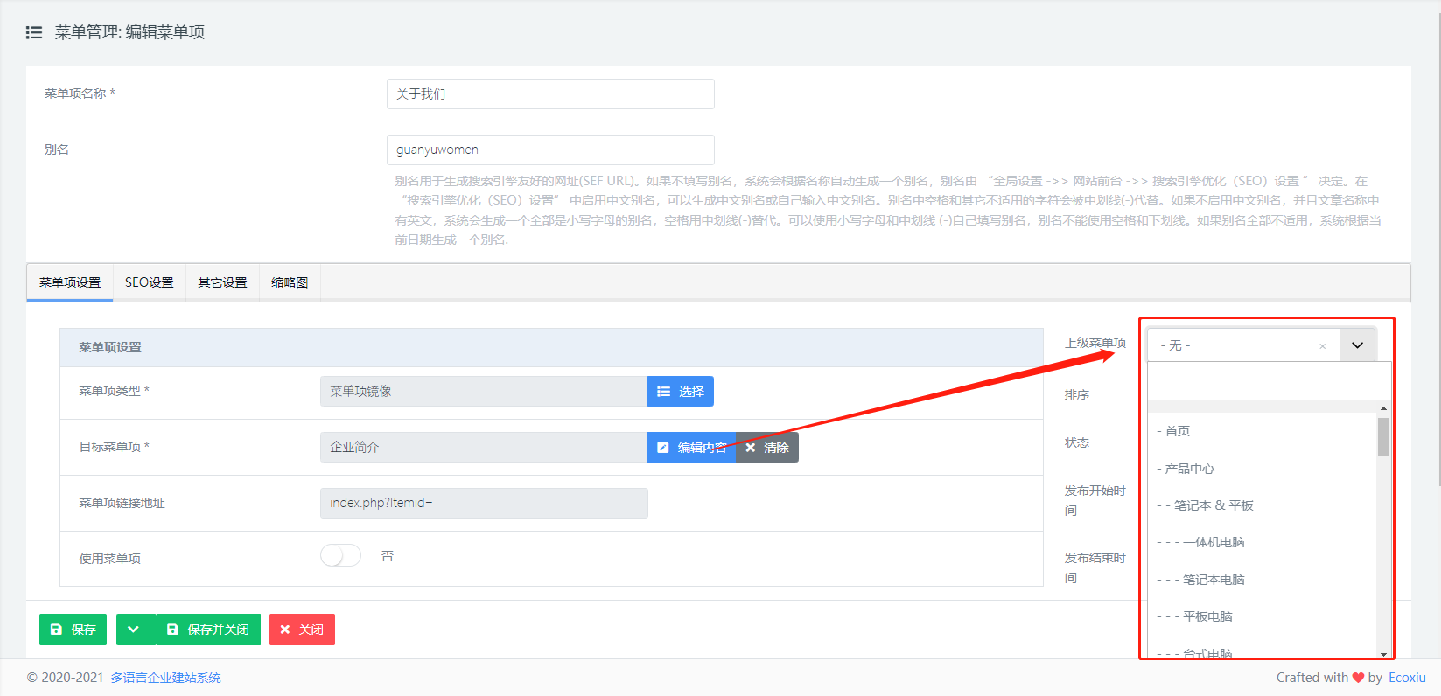
Task: Click the 别名 input field
Action: tap(550, 150)
